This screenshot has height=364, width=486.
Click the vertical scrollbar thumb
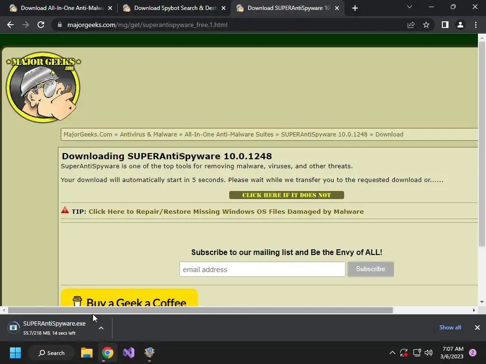tap(482, 144)
